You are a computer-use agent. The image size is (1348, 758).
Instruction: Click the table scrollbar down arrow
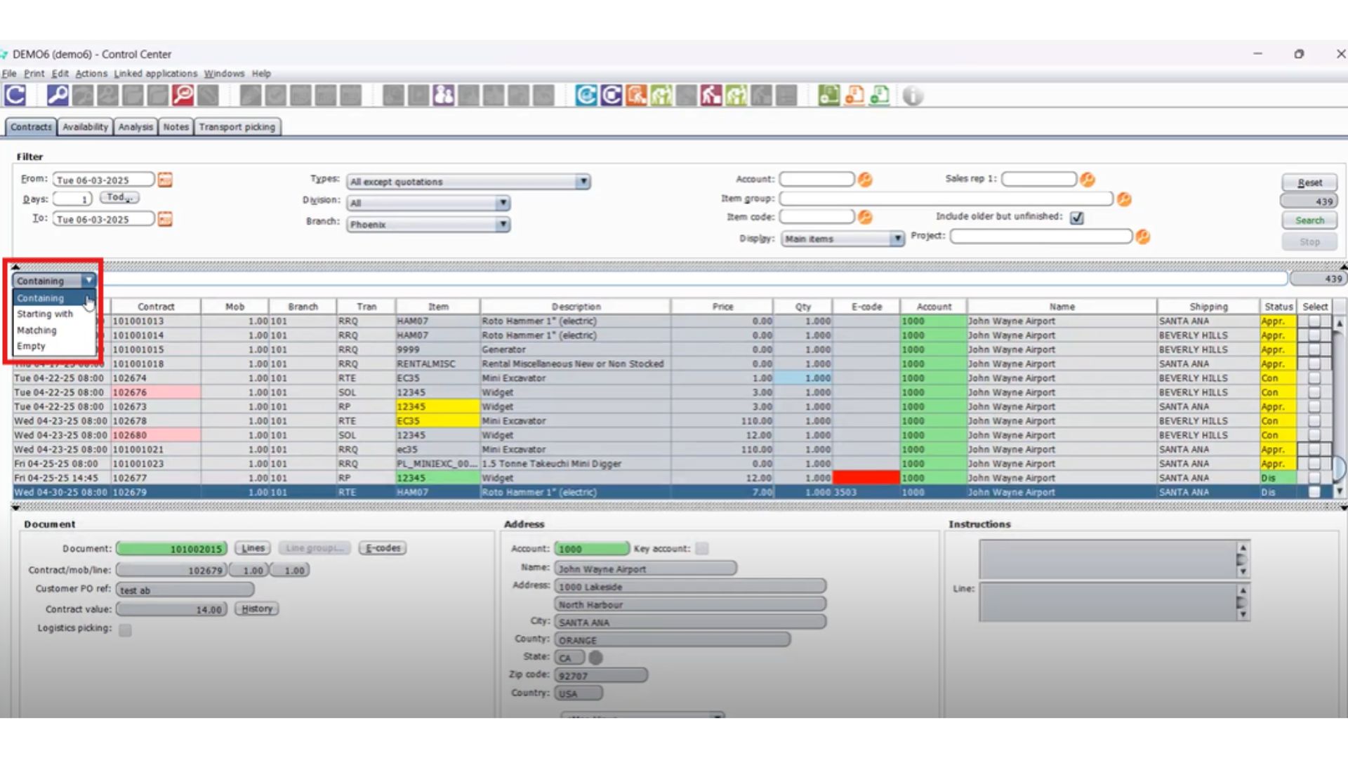click(1340, 491)
